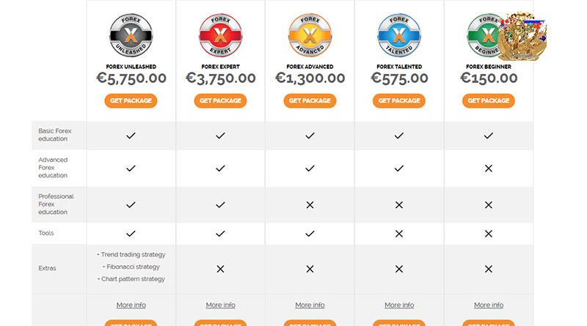Screen dimensions: 587x326
Task: Click the Professional education checkmark for Forex Unleashed
Action: pyautogui.click(x=131, y=205)
